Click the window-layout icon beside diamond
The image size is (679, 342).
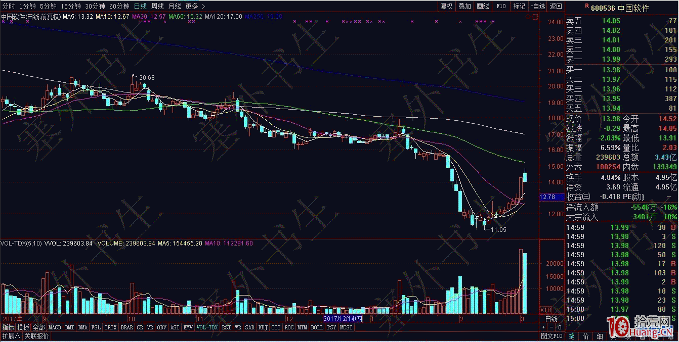[x=535, y=17]
